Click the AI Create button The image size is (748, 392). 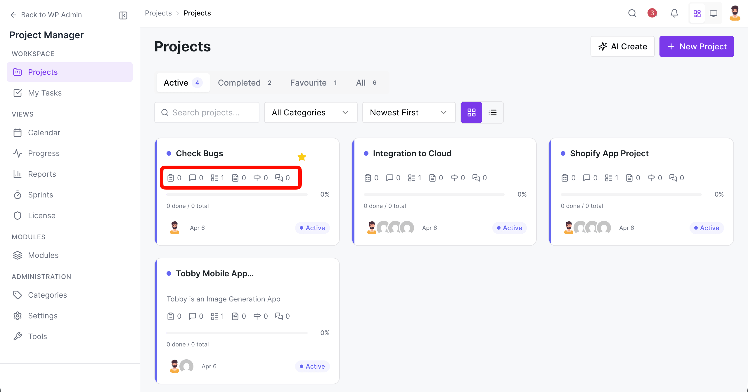coord(622,46)
